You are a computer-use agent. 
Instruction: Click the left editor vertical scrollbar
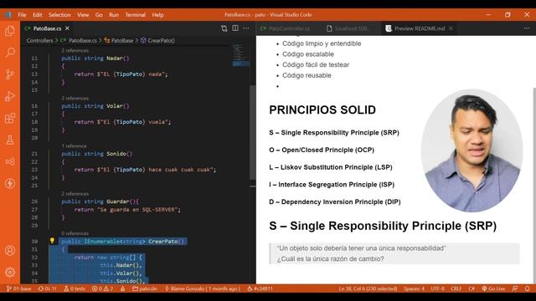pos(253,133)
